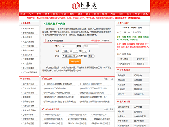This screenshot has width=169, height=127.
Task: Click the 农历公历转换 link
Action: pyautogui.click(x=95, y=41)
